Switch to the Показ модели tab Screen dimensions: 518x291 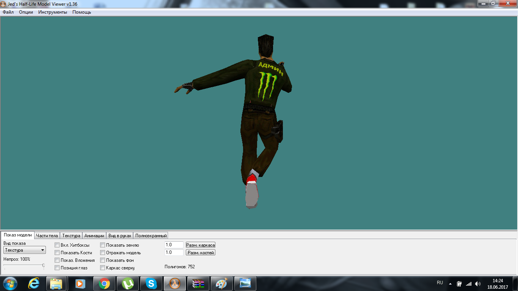[x=18, y=235]
